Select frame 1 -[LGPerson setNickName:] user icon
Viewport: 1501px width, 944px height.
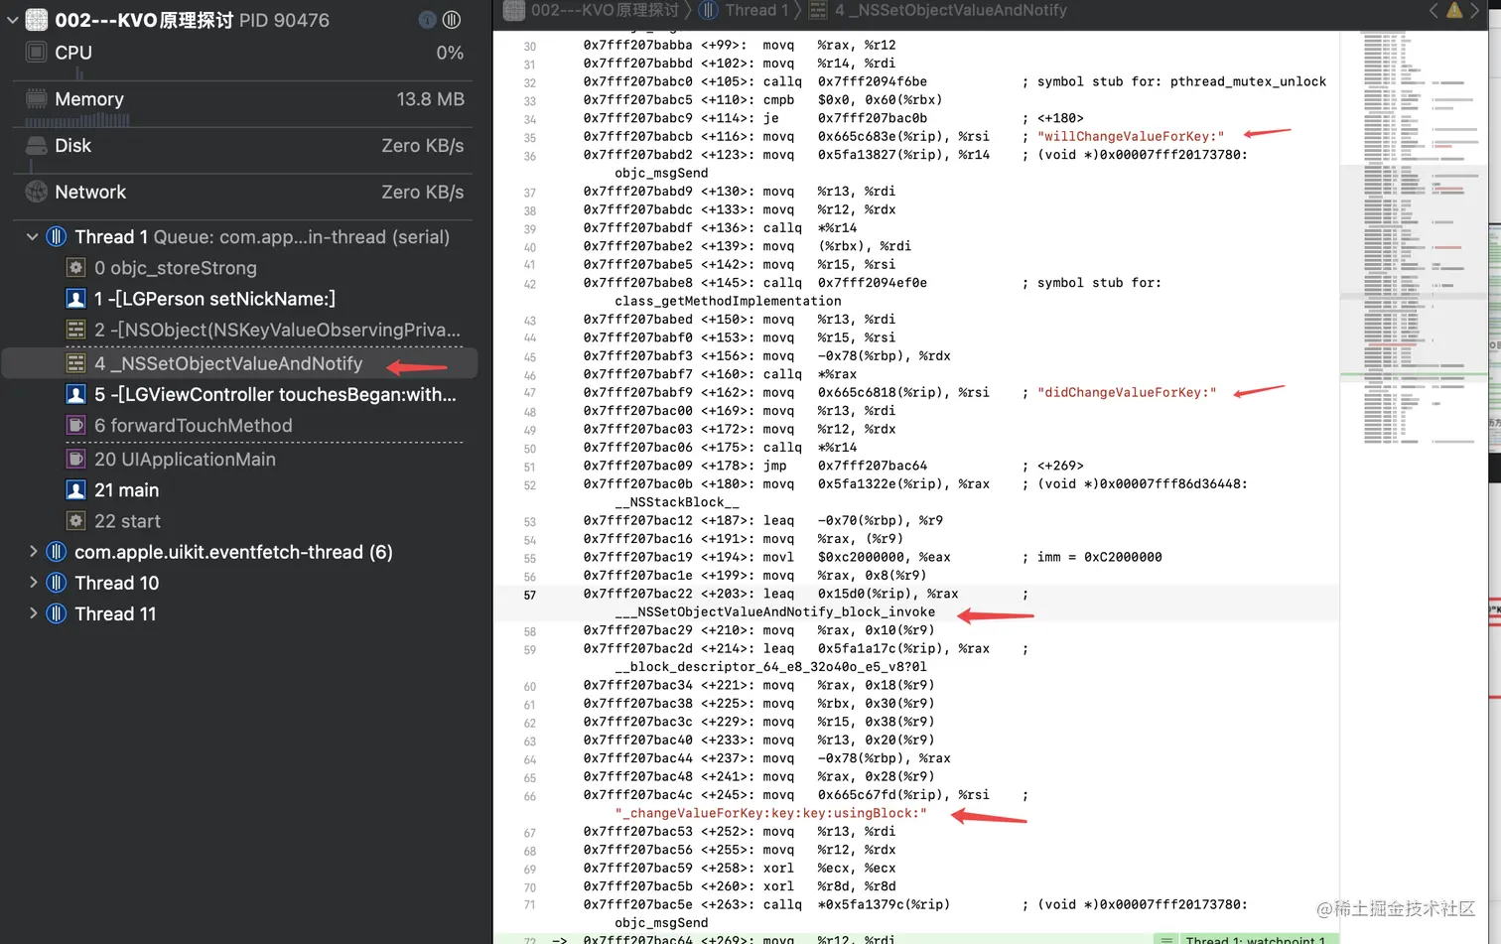(75, 299)
